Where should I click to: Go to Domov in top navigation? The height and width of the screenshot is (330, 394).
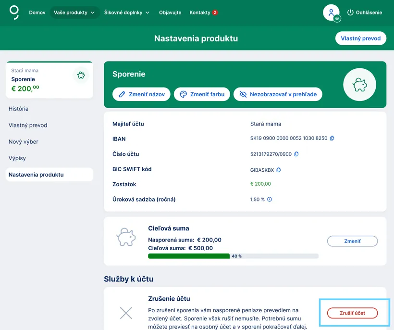[37, 13]
